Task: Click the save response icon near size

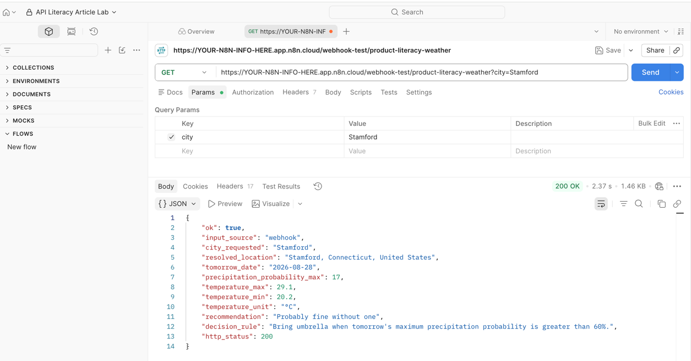Action: 660,187
